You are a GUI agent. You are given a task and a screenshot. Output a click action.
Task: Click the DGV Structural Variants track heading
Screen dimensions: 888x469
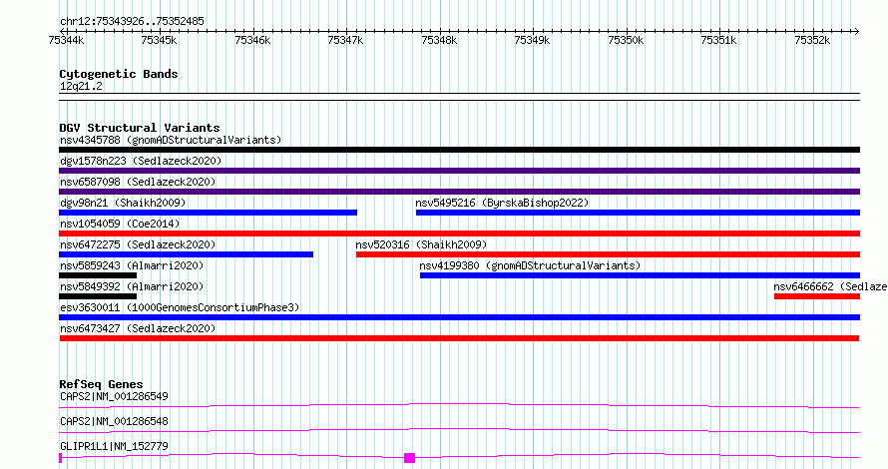pos(140,128)
